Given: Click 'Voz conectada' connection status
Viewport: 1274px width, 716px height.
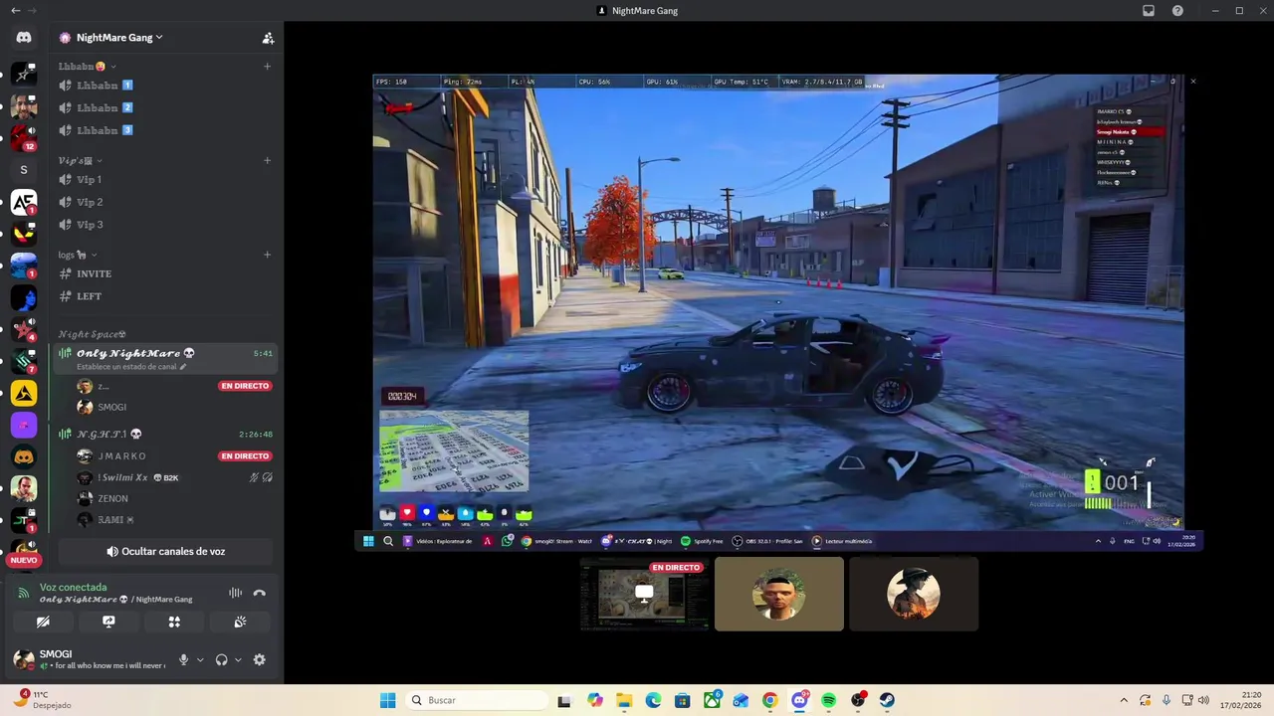Looking at the screenshot, I should point(73,588).
